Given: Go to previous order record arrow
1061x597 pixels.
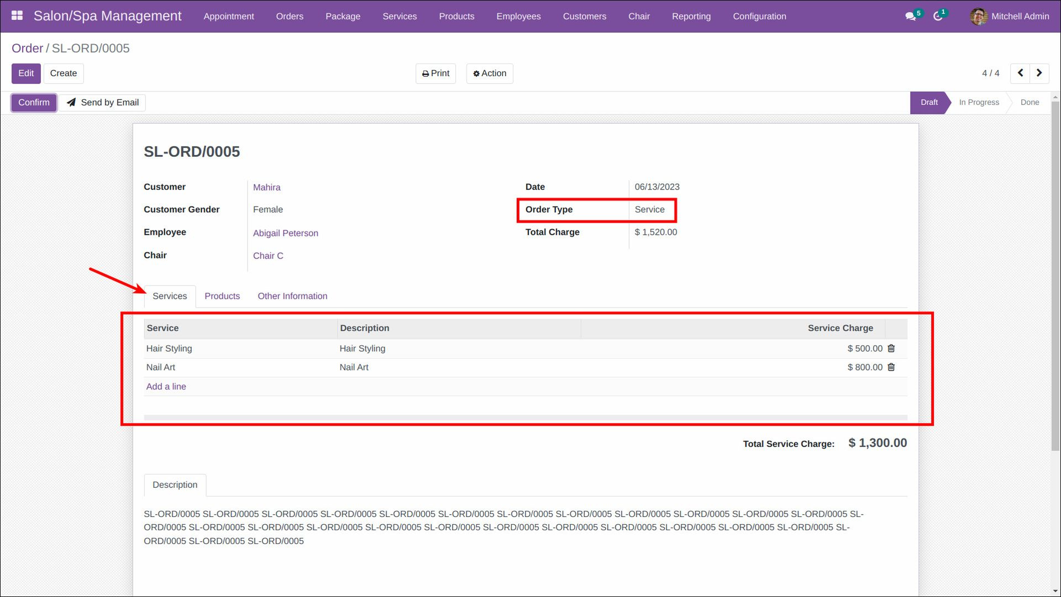Looking at the screenshot, I should point(1020,73).
